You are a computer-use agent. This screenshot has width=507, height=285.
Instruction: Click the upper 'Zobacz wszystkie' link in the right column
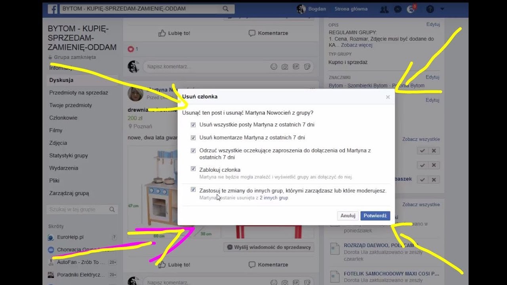[x=421, y=139]
